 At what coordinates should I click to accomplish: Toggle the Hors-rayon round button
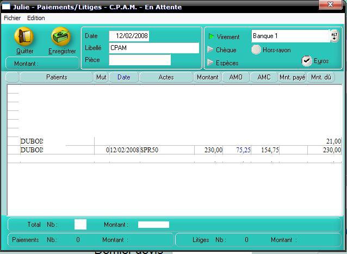(x=256, y=50)
